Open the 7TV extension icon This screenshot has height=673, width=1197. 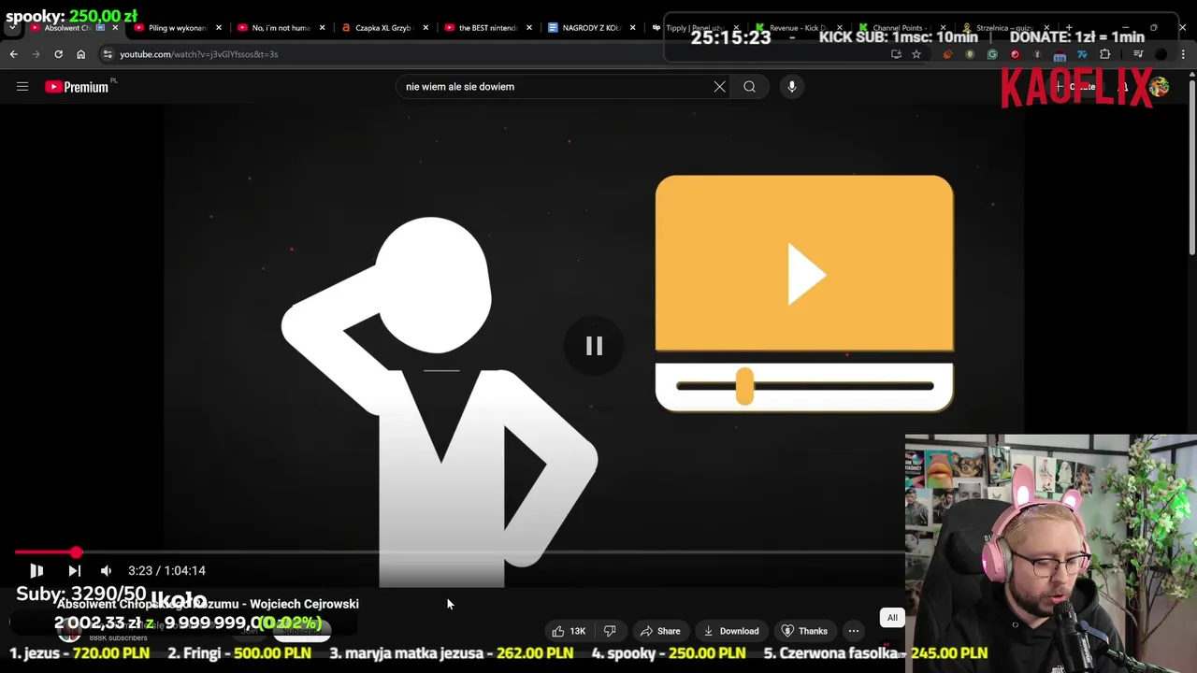coord(1082,54)
